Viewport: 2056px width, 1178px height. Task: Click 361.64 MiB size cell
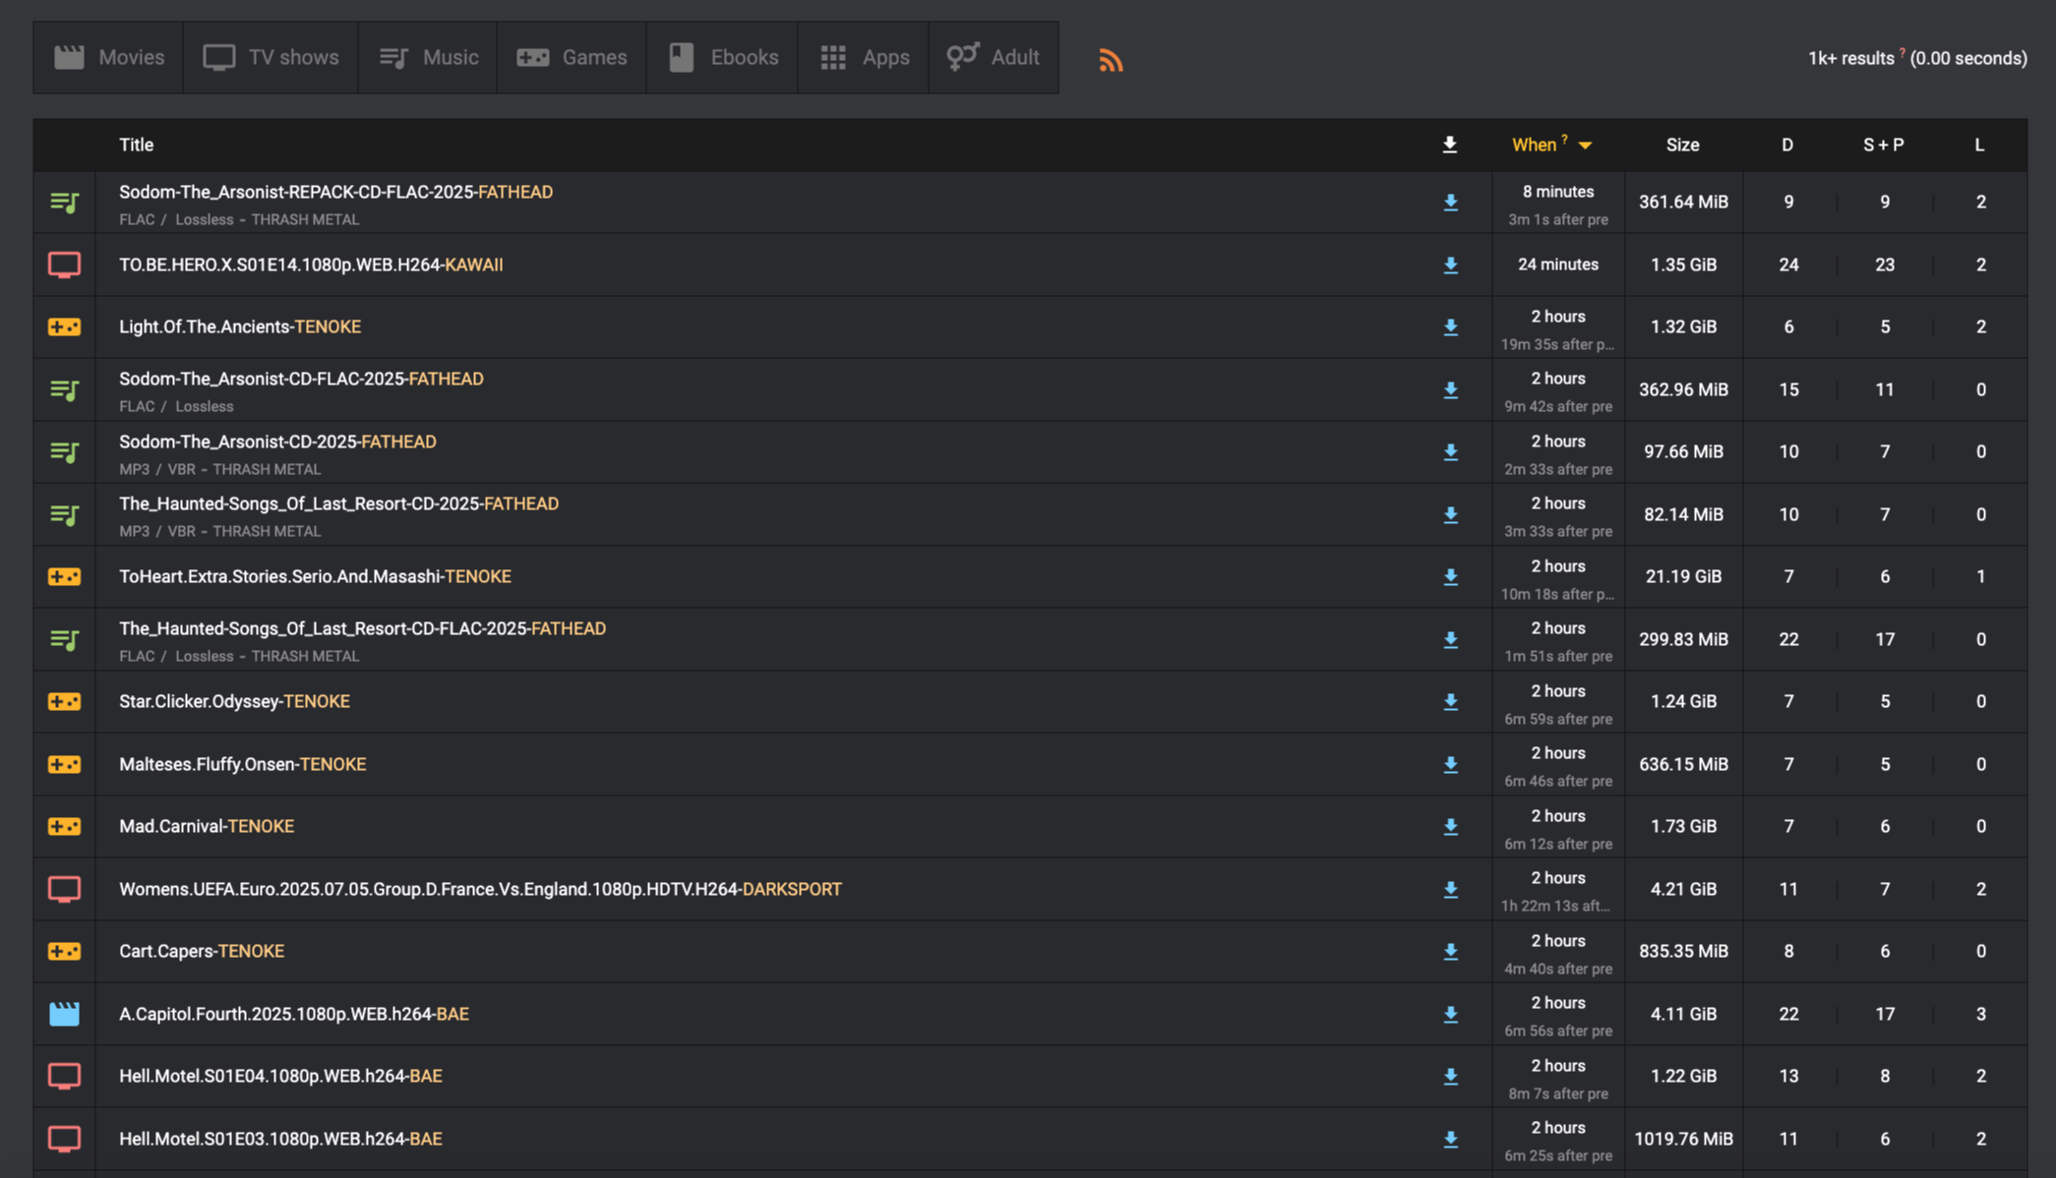(x=1683, y=202)
